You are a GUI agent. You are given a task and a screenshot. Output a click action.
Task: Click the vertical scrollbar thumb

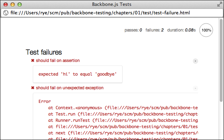coord(221,60)
